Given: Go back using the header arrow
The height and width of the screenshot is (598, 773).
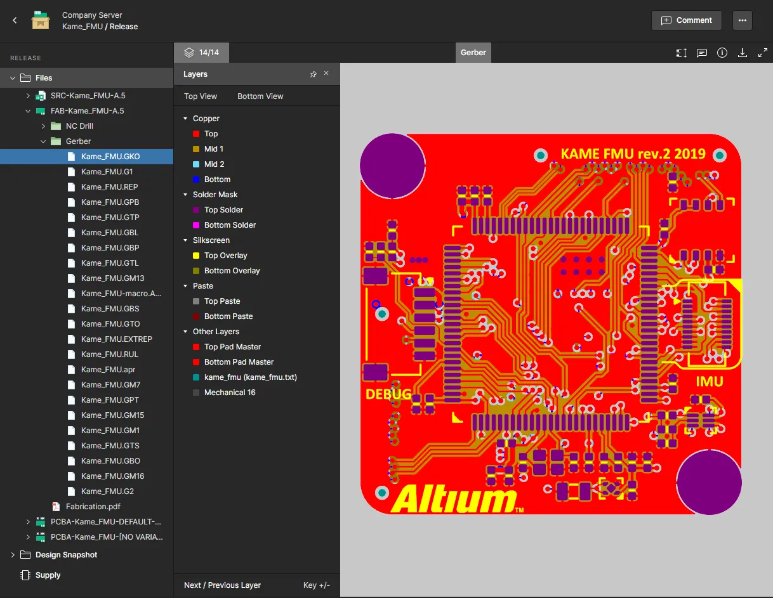Looking at the screenshot, I should point(15,20).
